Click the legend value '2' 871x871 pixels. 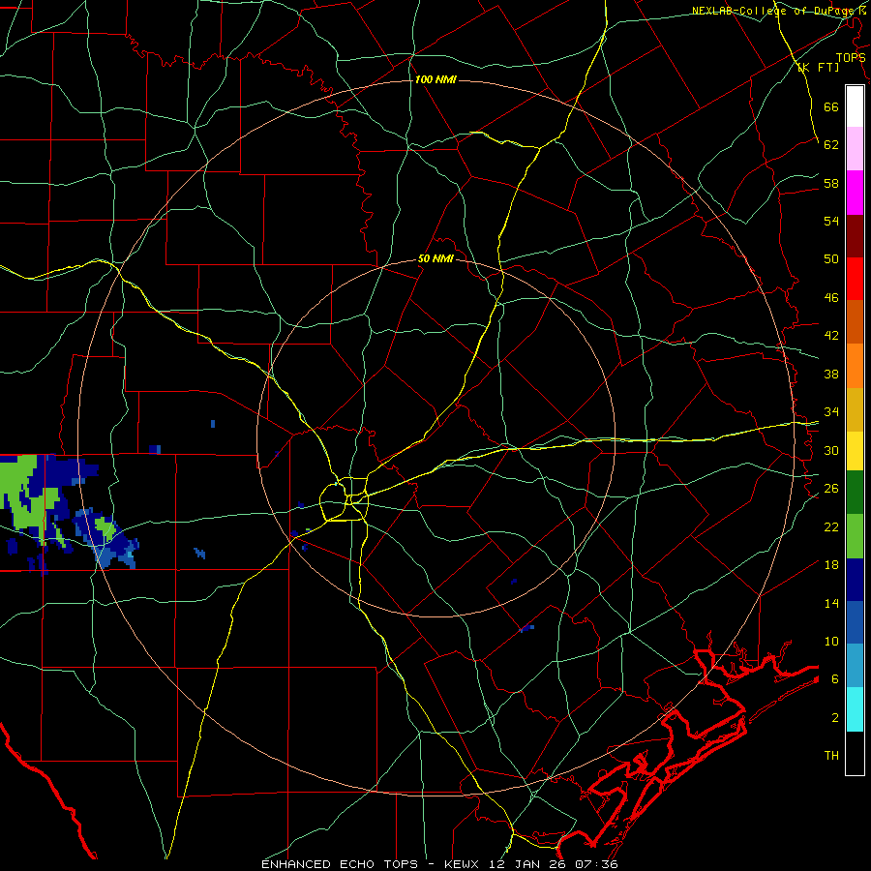point(835,718)
